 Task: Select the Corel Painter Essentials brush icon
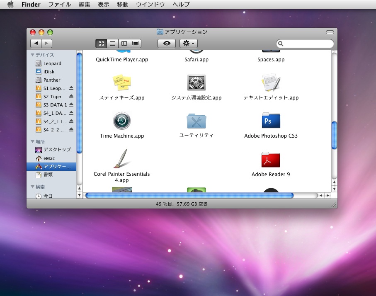[x=122, y=158]
